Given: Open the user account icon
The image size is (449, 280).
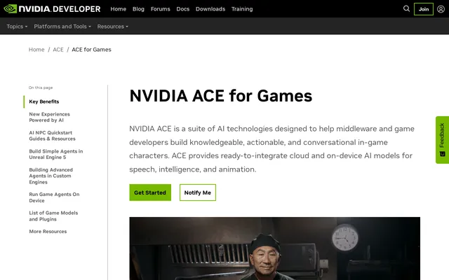Looking at the screenshot, I should pyautogui.click(x=441, y=9).
